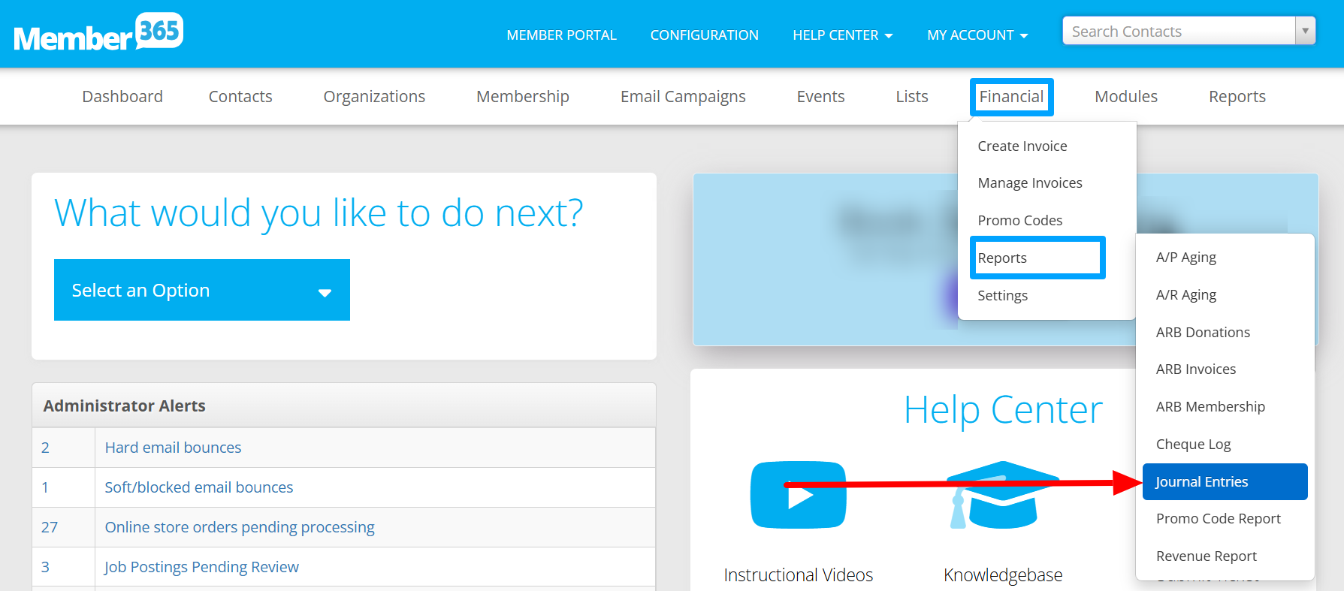Select ARB Invoices report

[1196, 369]
